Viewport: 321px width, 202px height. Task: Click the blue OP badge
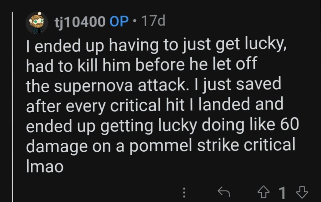pos(119,22)
